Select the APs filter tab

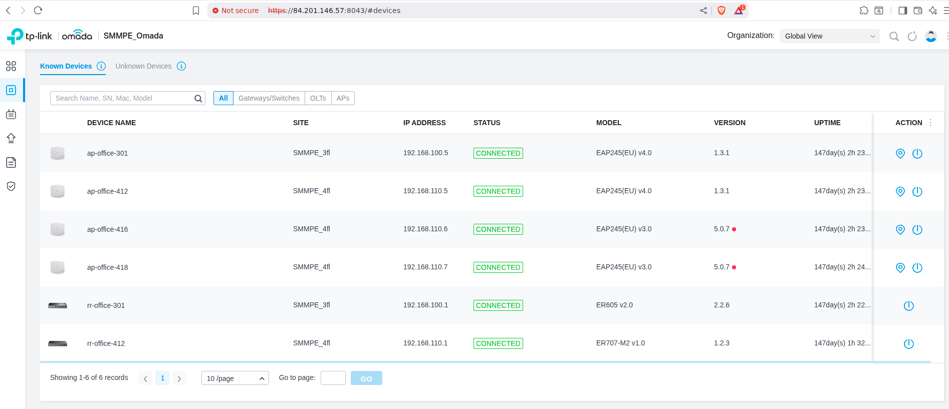click(343, 98)
